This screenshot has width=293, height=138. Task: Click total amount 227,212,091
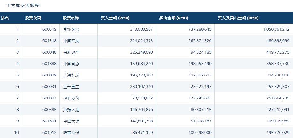pyautogui.click(x=278, y=110)
